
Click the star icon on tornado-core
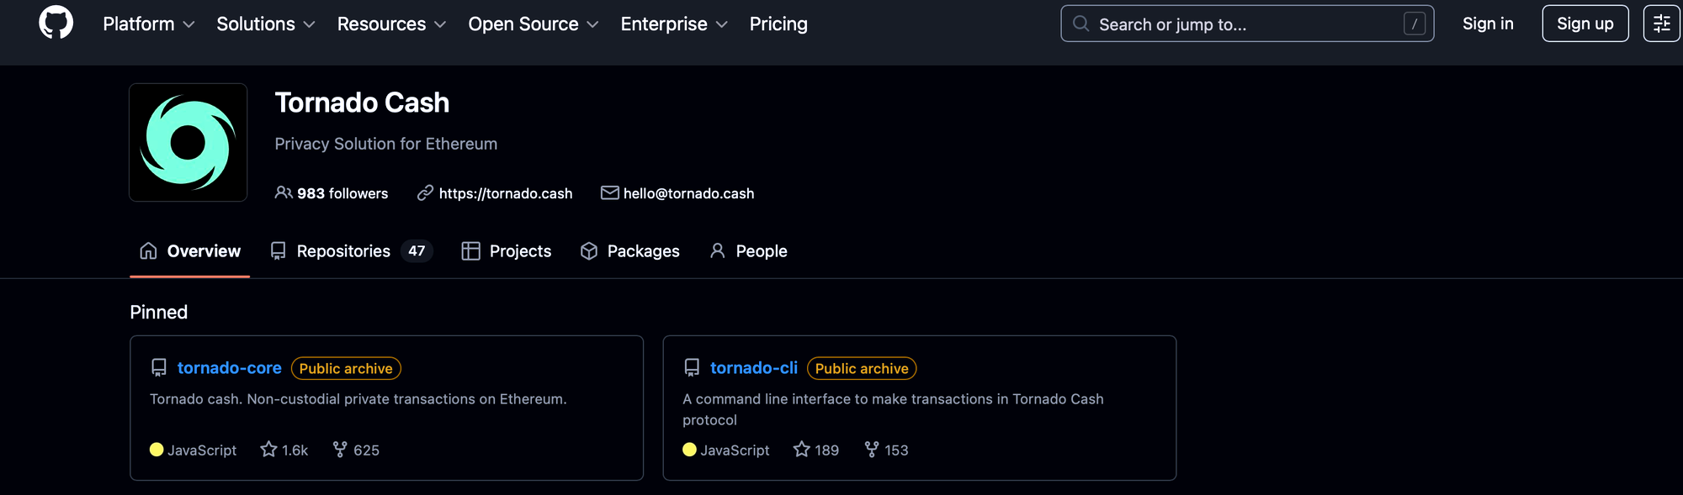268,450
